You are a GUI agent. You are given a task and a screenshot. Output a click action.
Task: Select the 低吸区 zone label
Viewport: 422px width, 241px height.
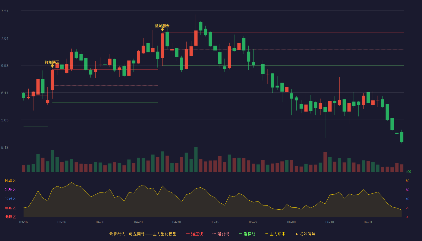pyautogui.click(x=10, y=217)
